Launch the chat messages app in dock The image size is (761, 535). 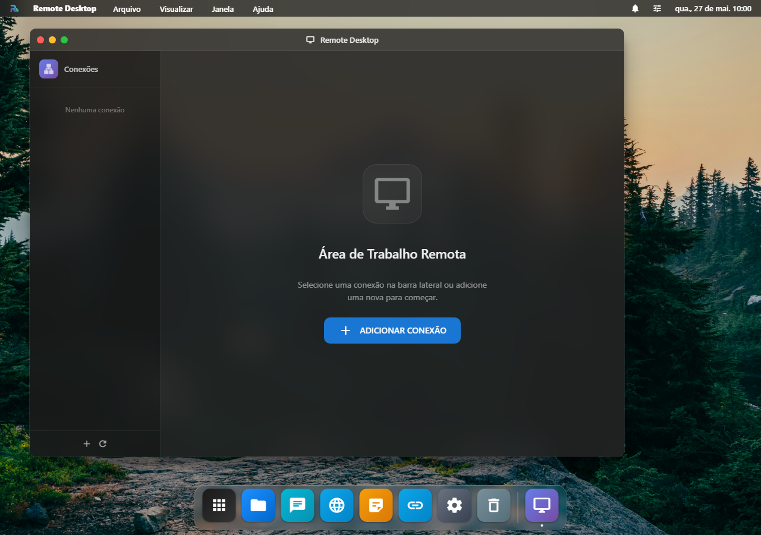pos(298,505)
